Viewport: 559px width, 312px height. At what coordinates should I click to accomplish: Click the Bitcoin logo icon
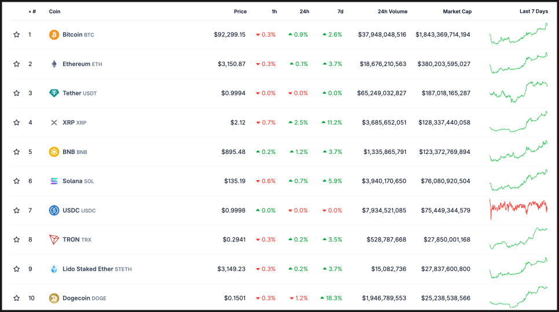(x=54, y=35)
